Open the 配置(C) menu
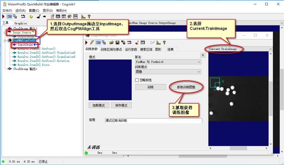The image size is (284, 165). click(34, 11)
